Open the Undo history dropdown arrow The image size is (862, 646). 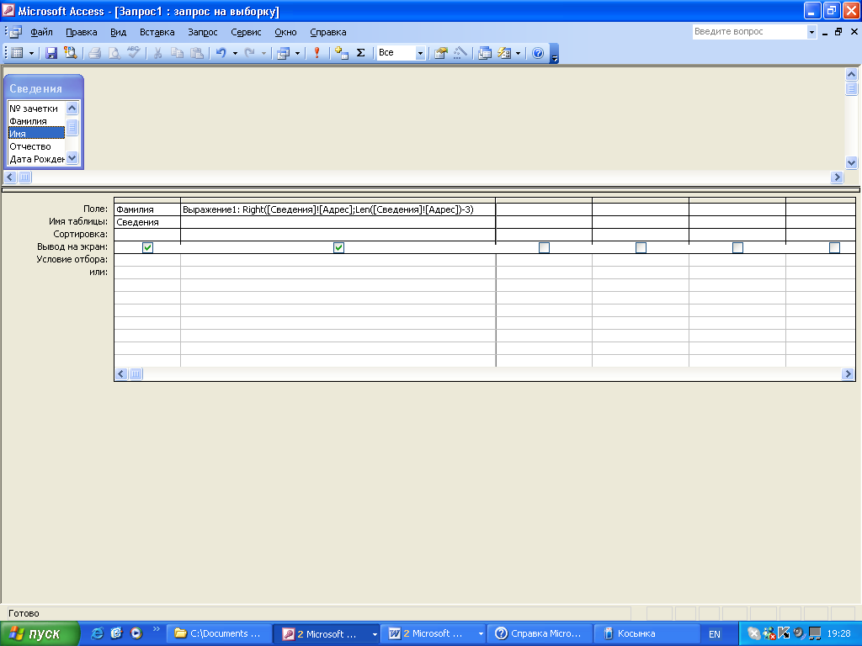pos(235,53)
